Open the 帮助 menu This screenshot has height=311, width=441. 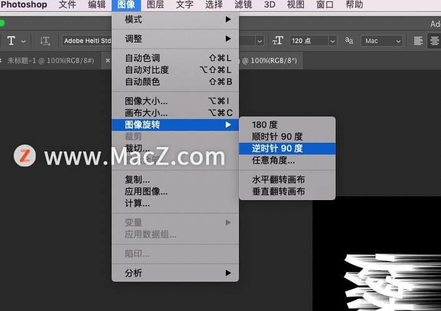tap(354, 4)
